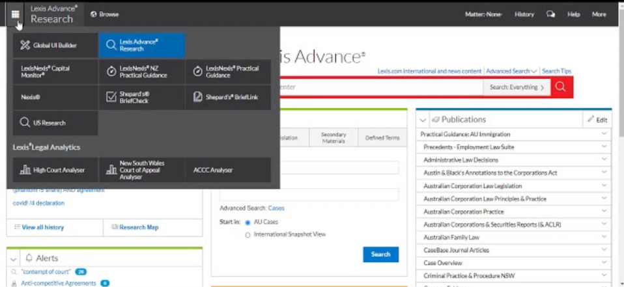
Task: Open Search Tips link
Action: 556,71
